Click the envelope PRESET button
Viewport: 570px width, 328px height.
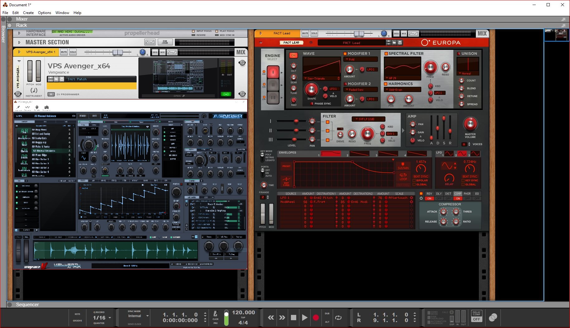(286, 166)
